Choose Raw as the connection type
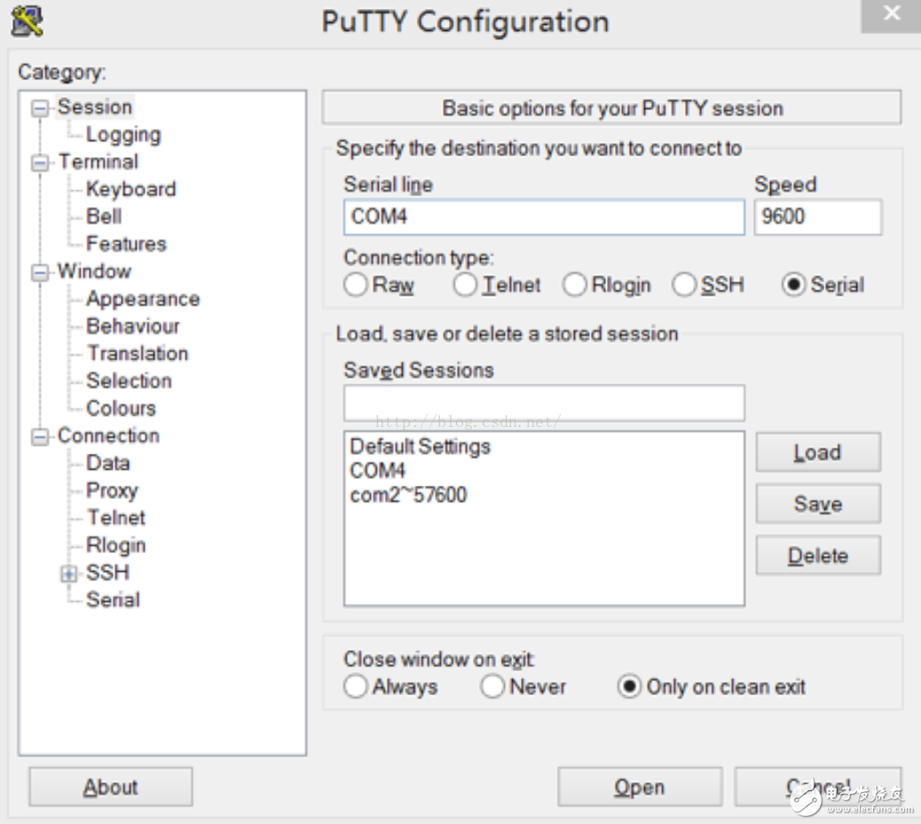Viewport: 921px width, 824px height. [x=356, y=285]
